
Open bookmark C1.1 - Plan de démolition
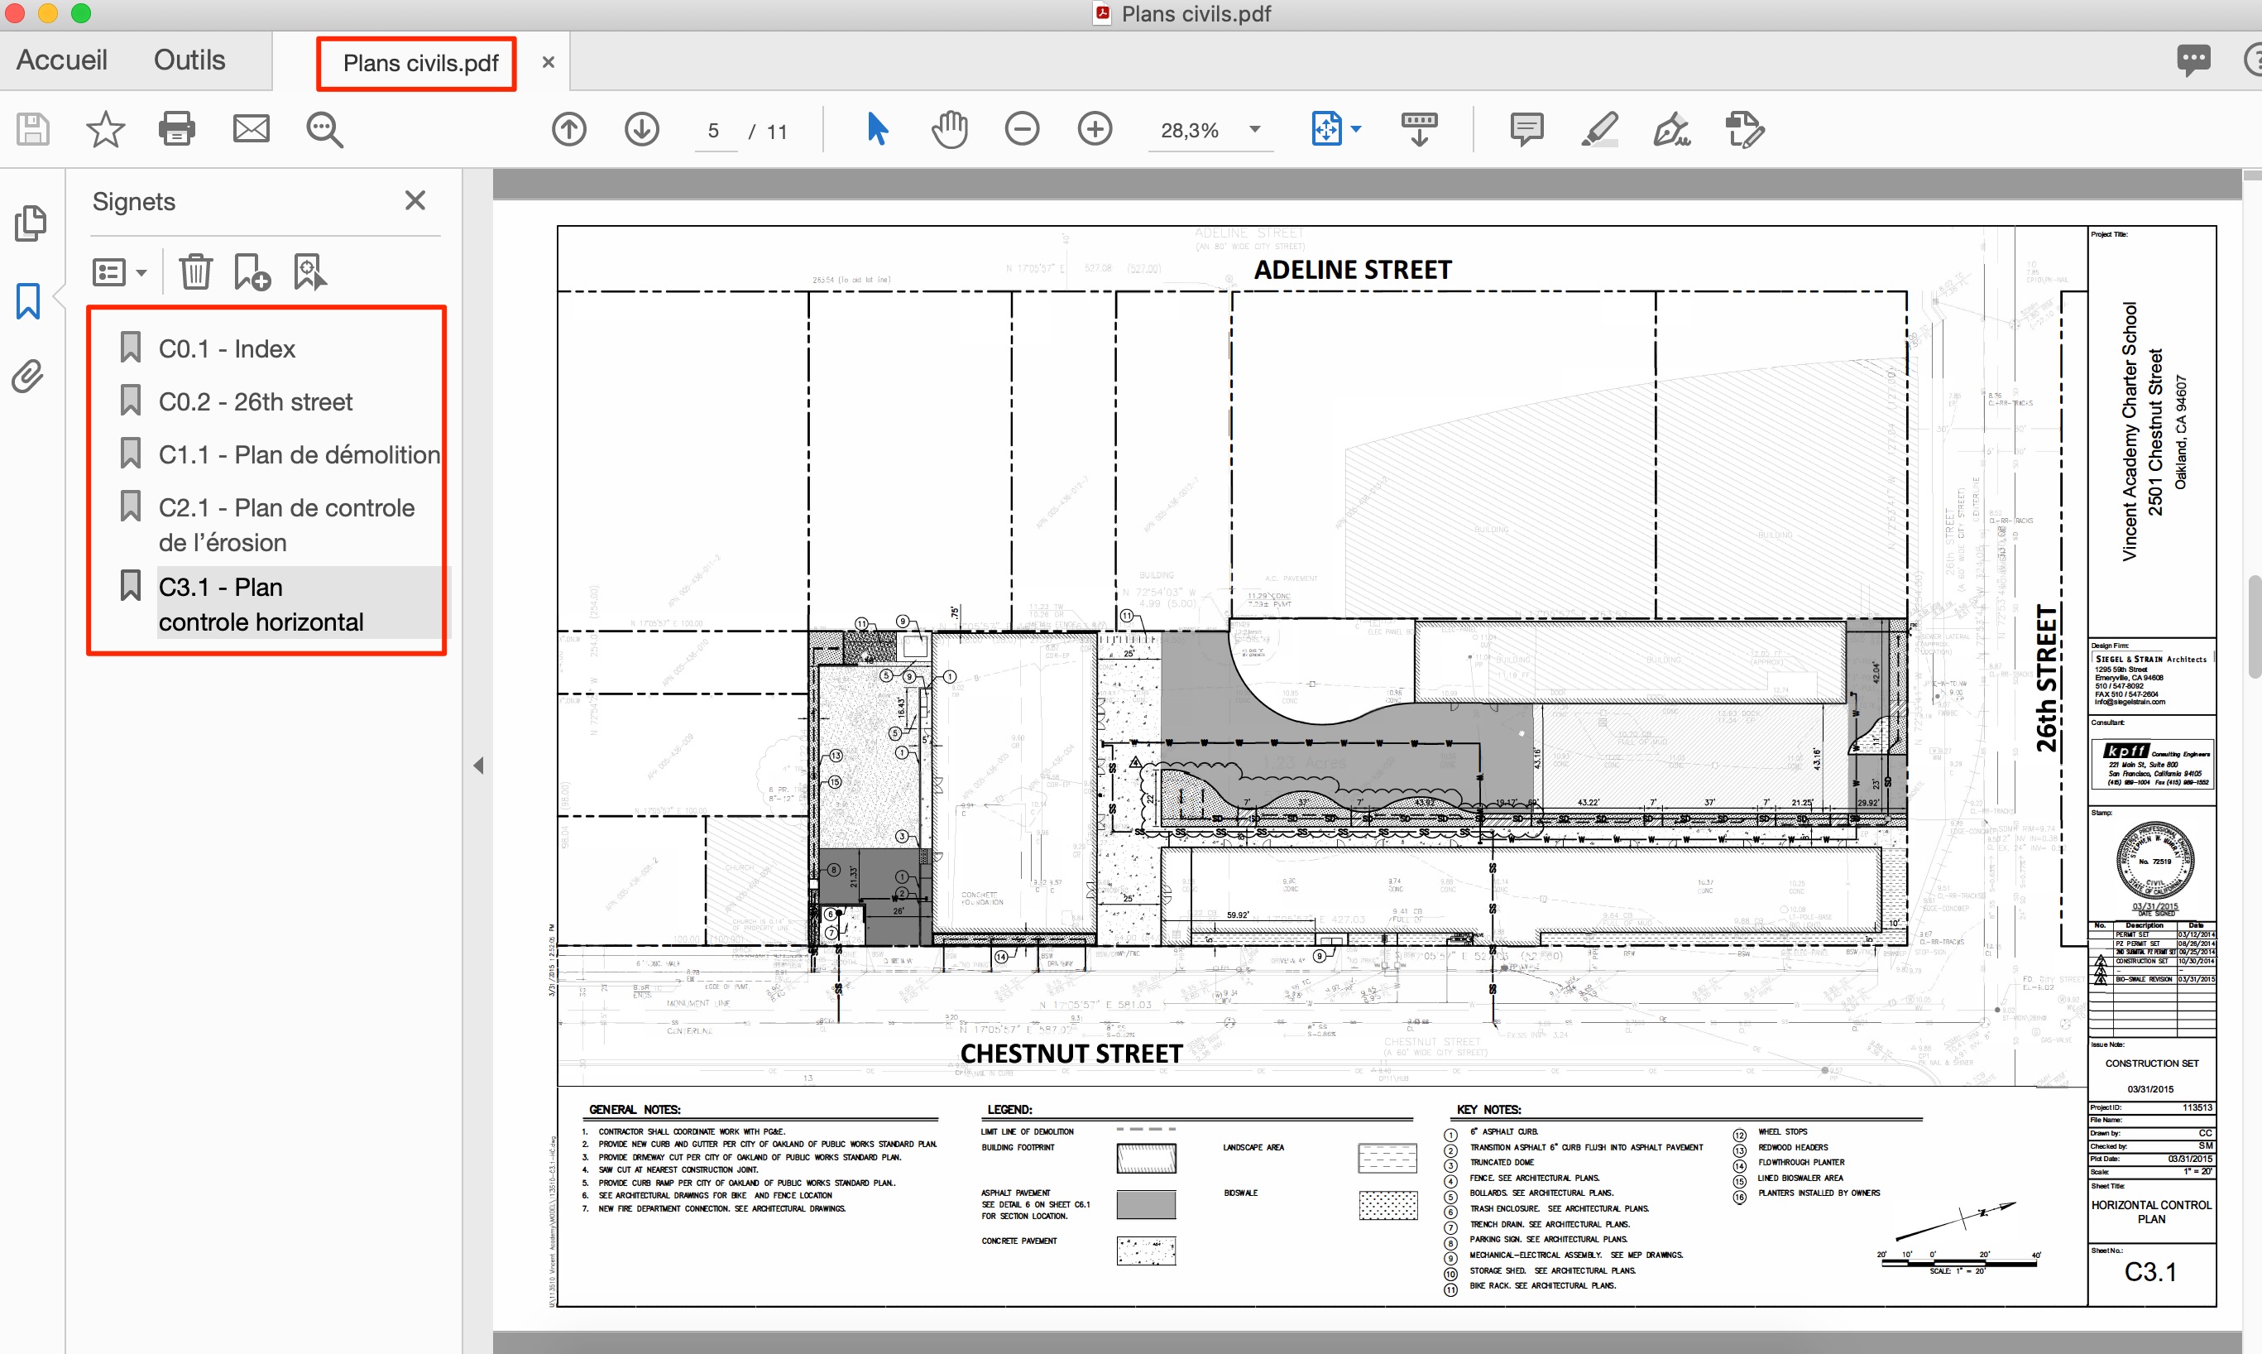click(x=298, y=454)
